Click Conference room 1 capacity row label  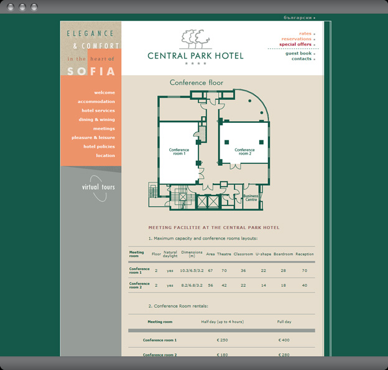139,271
